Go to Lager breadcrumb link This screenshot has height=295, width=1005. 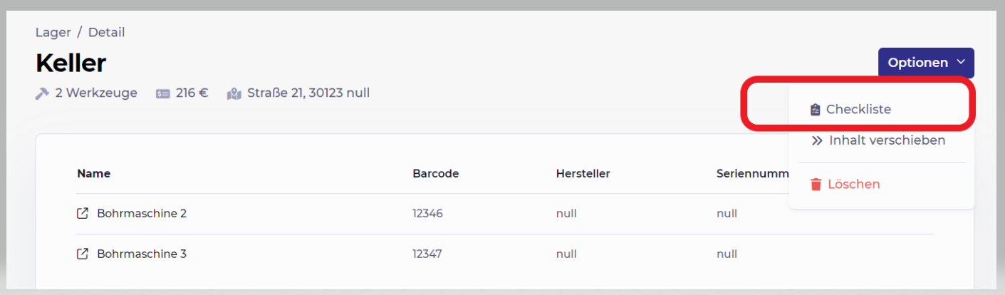[52, 32]
